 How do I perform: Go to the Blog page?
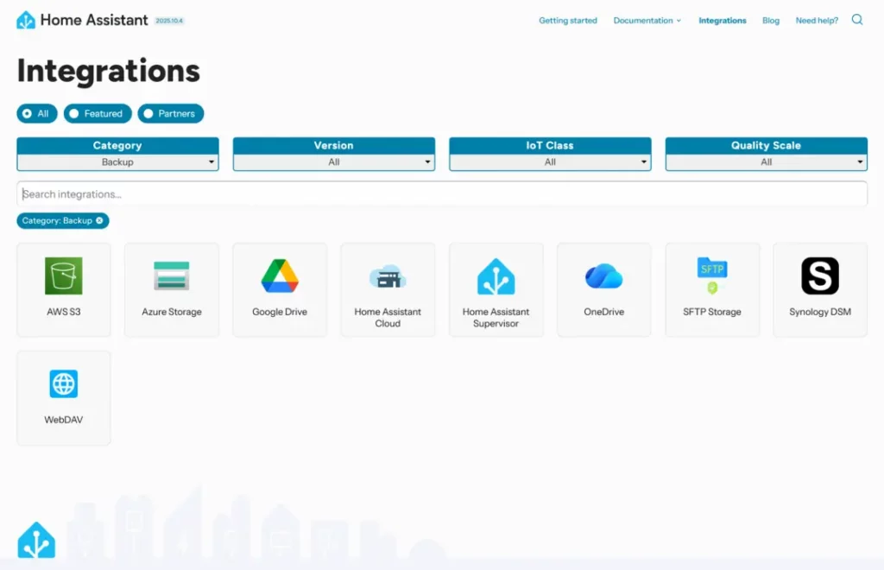pos(770,21)
